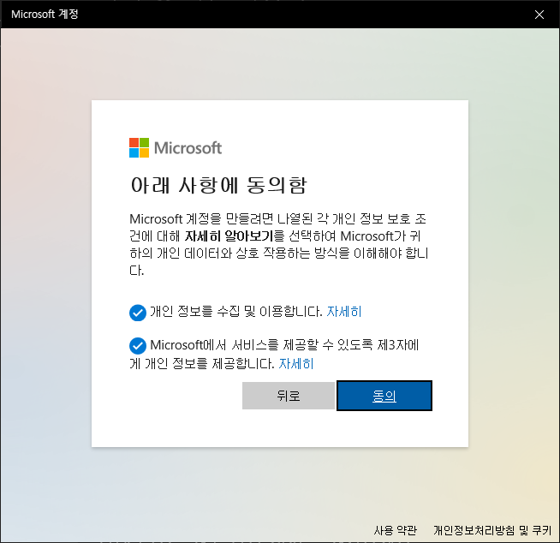The height and width of the screenshot is (543, 560).
Task: Click the Microsoft 계정 window title
Action: pyautogui.click(x=45, y=15)
